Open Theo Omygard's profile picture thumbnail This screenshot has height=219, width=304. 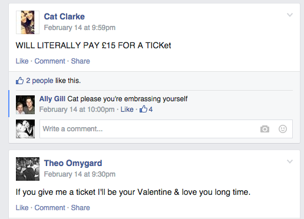[28, 169]
